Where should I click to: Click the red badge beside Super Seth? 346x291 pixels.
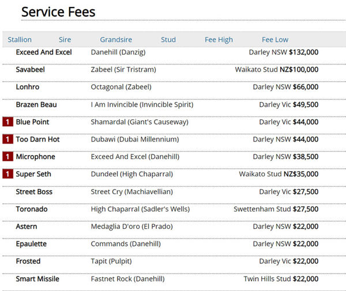7,174
